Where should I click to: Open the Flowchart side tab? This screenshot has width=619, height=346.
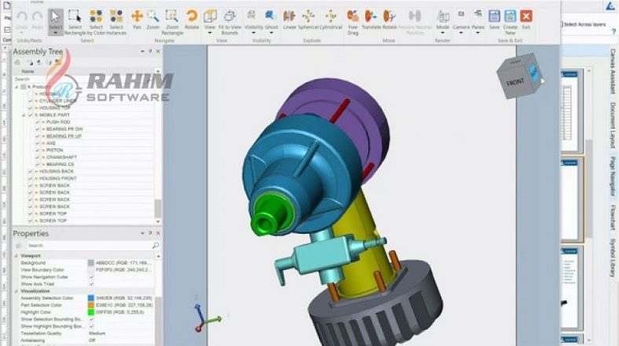pos(613,217)
